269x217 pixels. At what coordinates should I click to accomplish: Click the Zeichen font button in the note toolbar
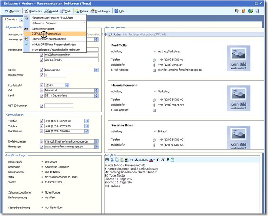[141, 160]
